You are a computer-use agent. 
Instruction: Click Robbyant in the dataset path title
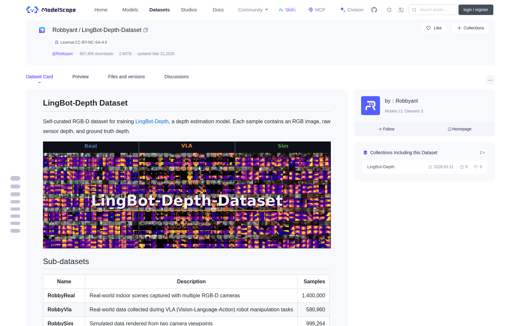click(x=65, y=30)
